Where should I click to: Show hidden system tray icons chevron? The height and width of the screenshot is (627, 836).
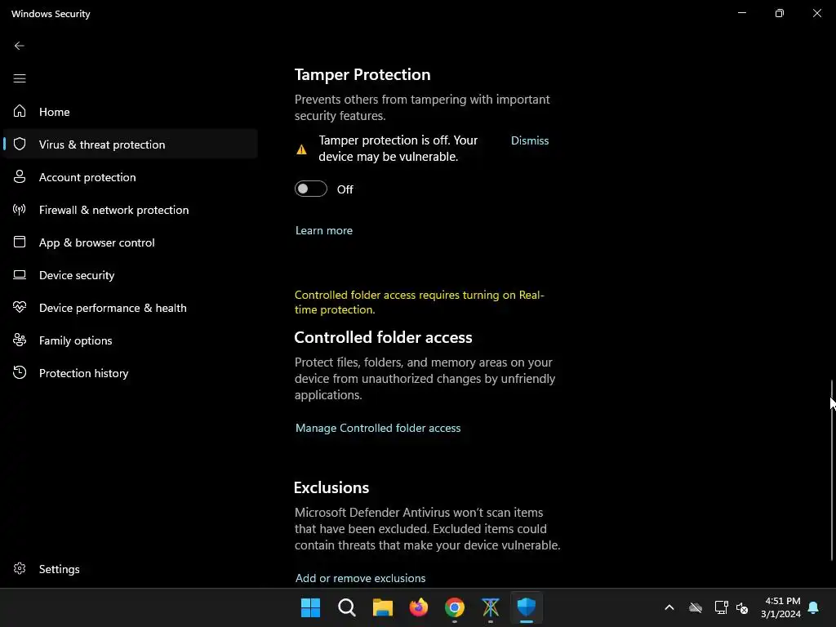click(x=669, y=607)
